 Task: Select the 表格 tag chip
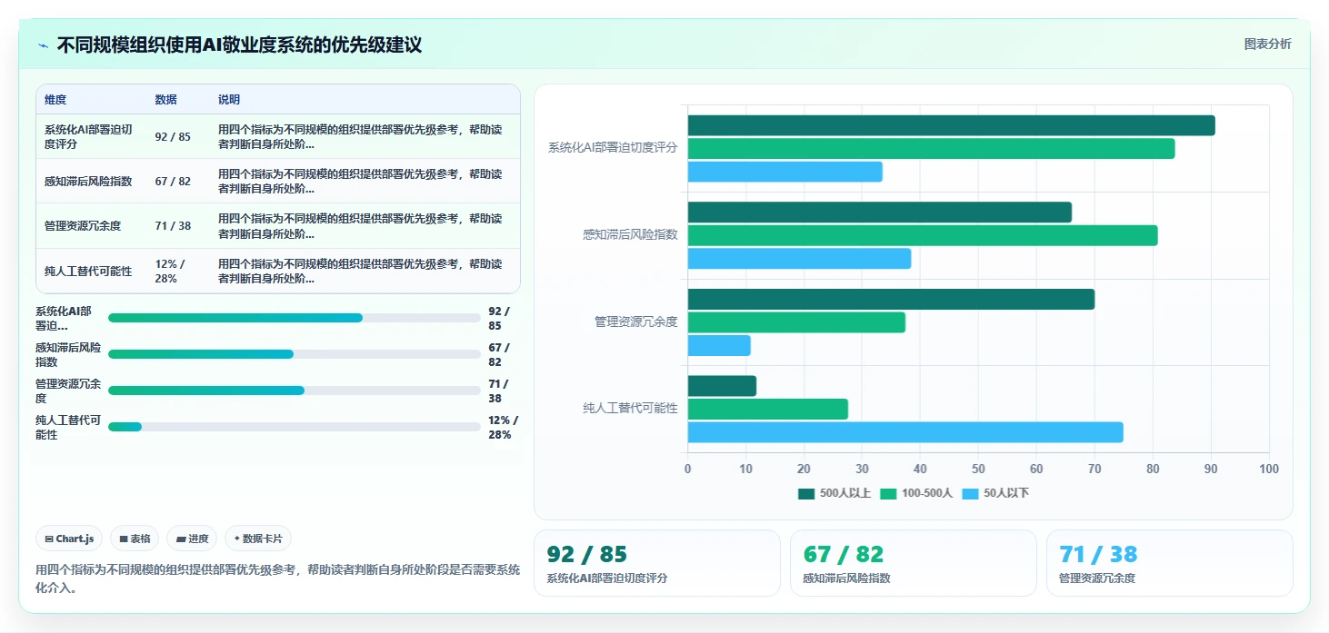[x=135, y=539]
